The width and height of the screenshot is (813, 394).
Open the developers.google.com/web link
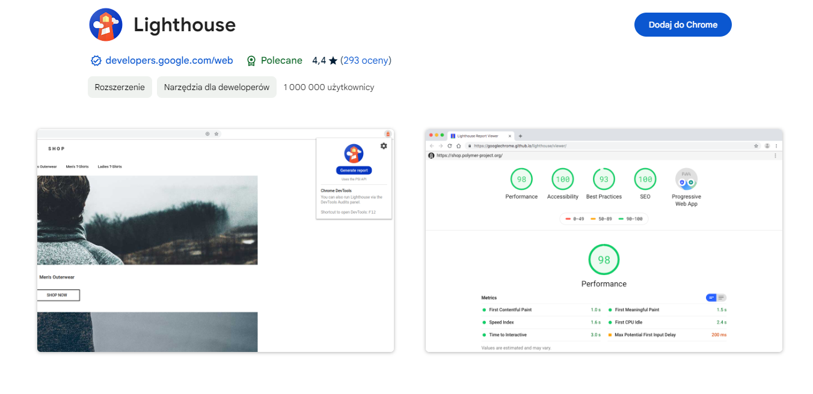point(169,61)
